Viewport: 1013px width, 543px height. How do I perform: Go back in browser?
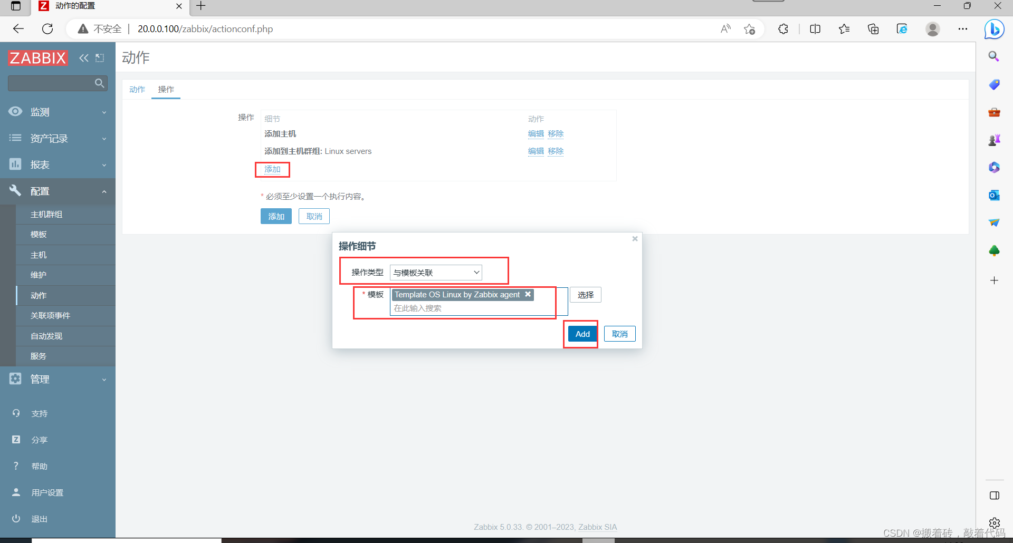(x=18, y=29)
